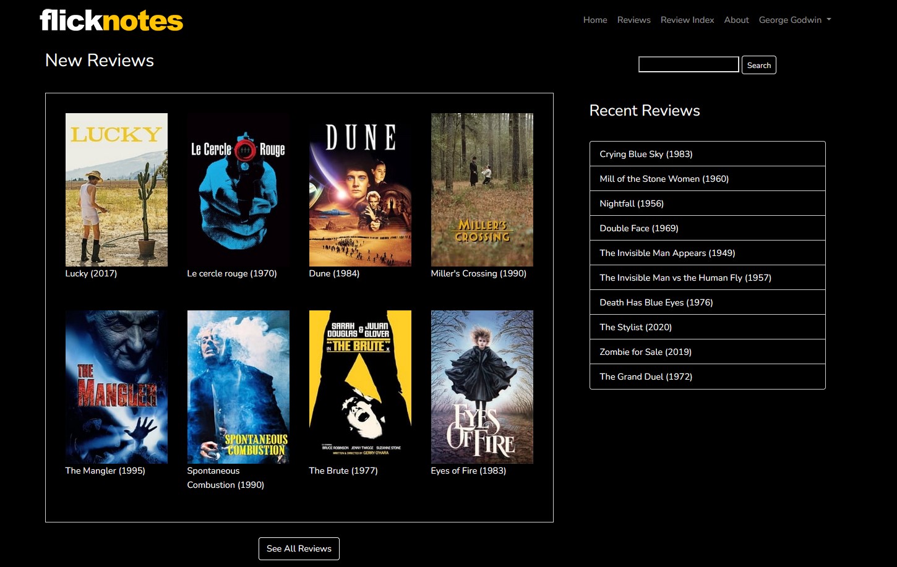Screen dimensions: 897x567
Task: Expand the George Godwin user dropdown
Action: (795, 20)
